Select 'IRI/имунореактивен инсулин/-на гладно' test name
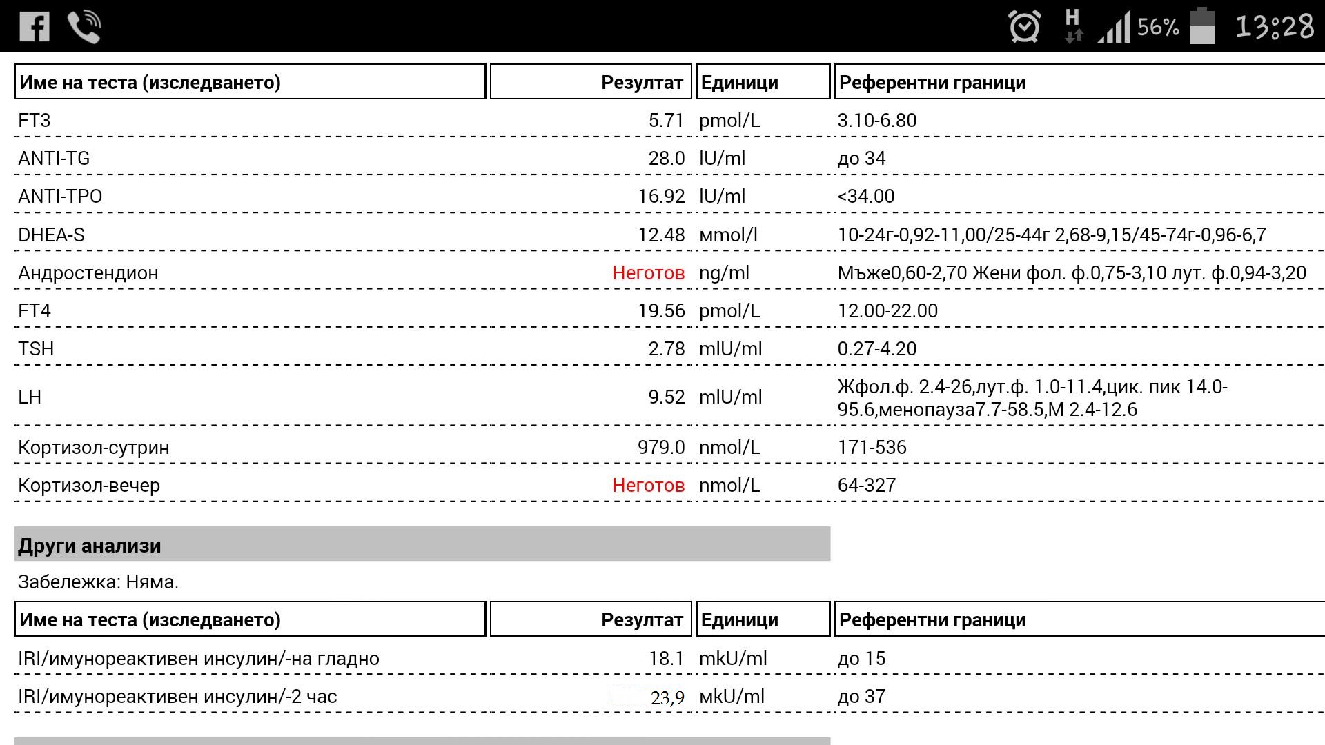1325x745 pixels. (x=199, y=659)
